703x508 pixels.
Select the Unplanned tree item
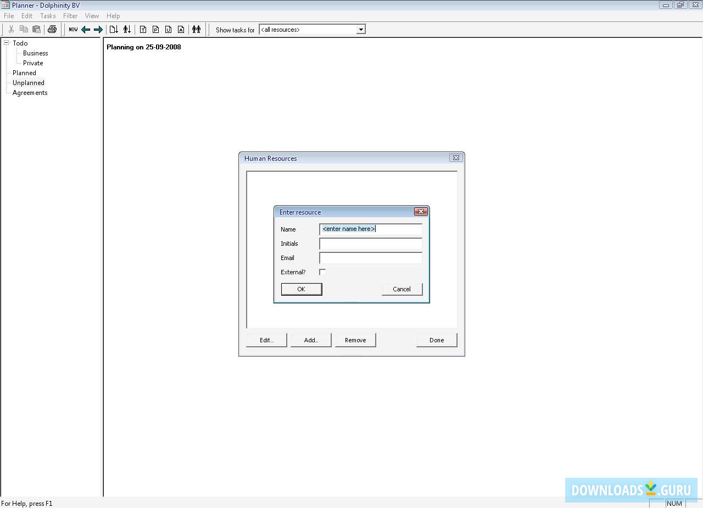(x=29, y=83)
